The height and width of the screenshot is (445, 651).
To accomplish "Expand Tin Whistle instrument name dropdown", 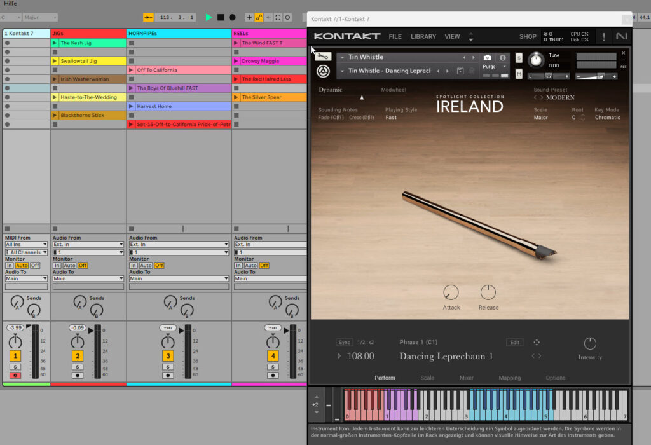I will (342, 57).
